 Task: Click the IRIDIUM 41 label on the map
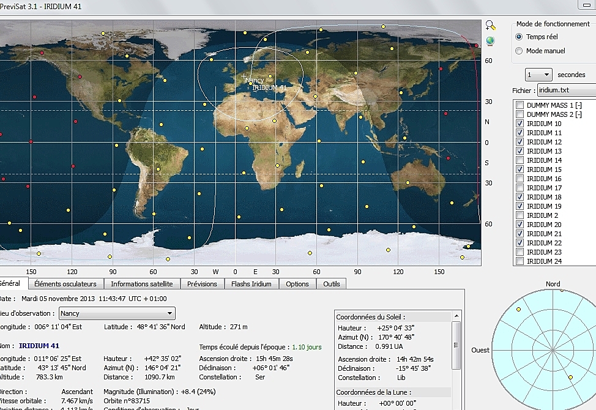click(x=269, y=88)
